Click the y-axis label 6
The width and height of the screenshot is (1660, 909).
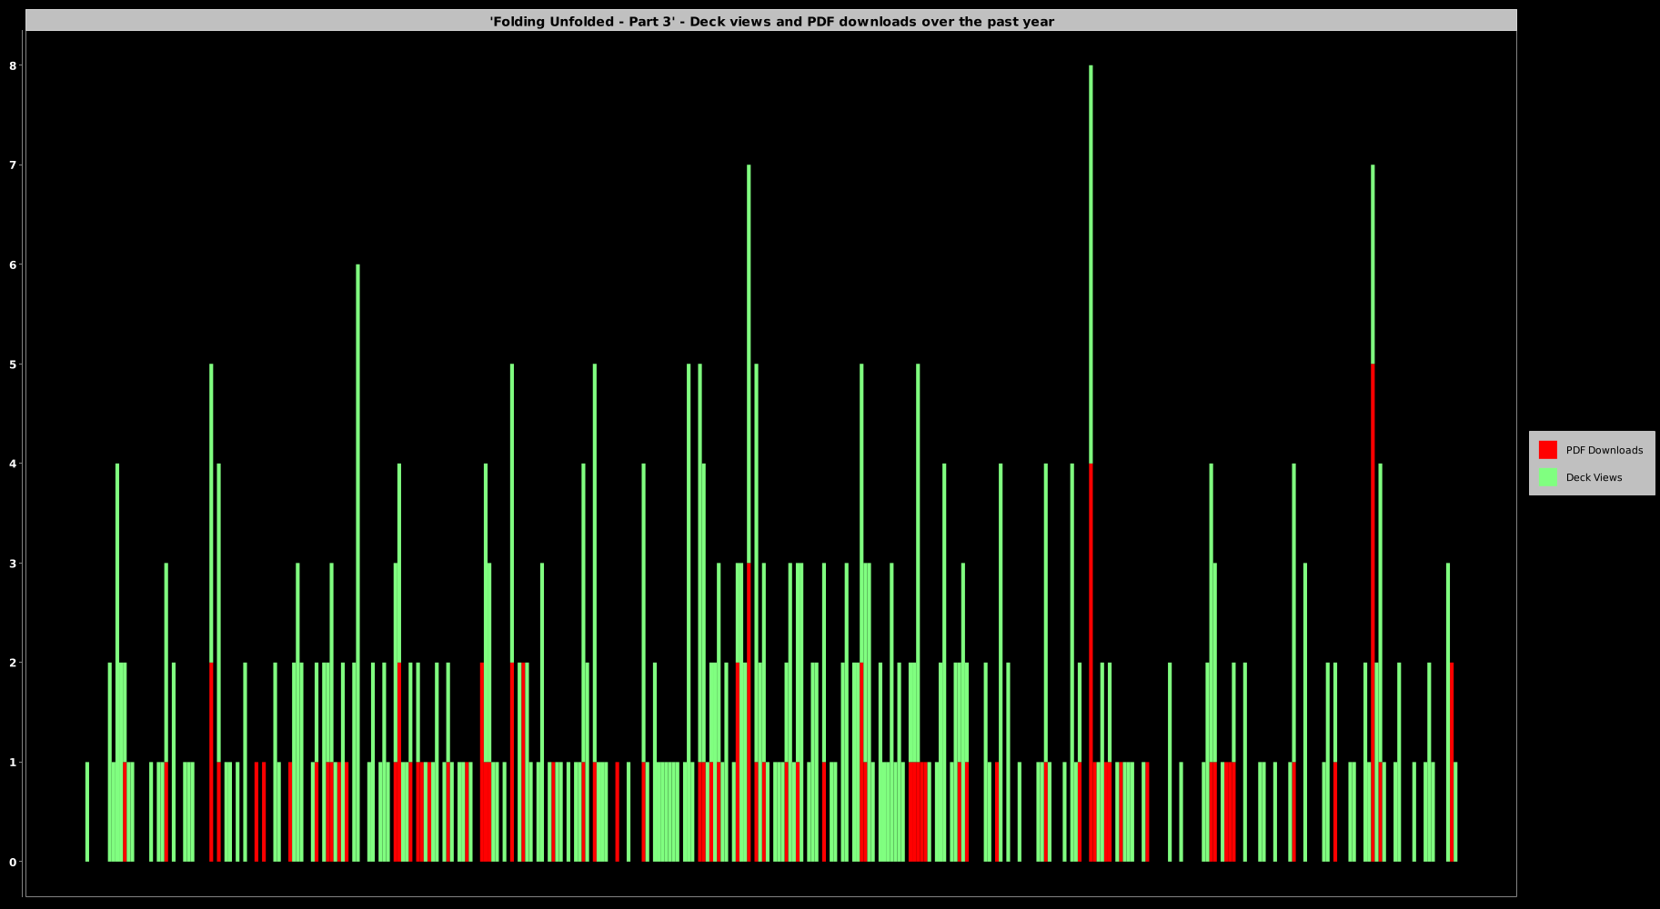pyautogui.click(x=14, y=265)
